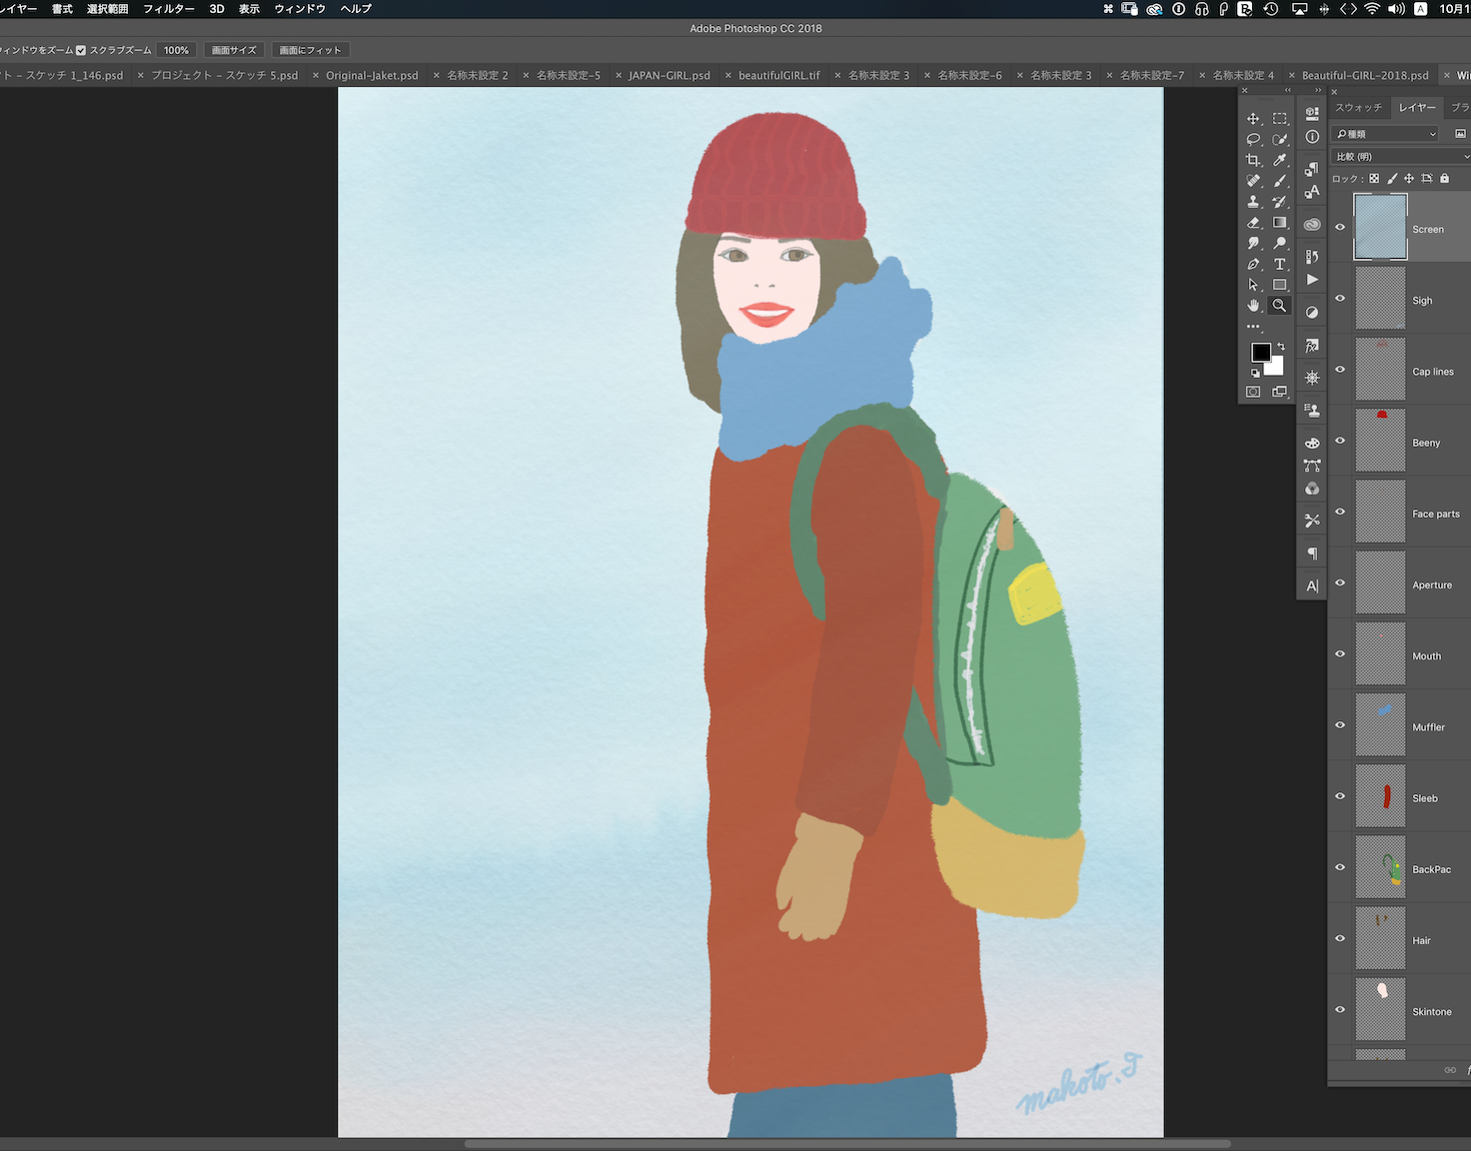The height and width of the screenshot is (1151, 1471).
Task: Select the Rectangle shape tool
Action: point(1279,285)
